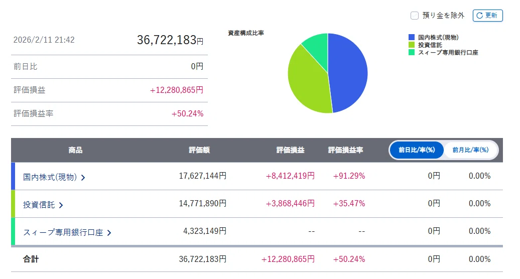Screen dimensions: 520x279
Task: Click the 商品 column header
Action: (x=75, y=150)
